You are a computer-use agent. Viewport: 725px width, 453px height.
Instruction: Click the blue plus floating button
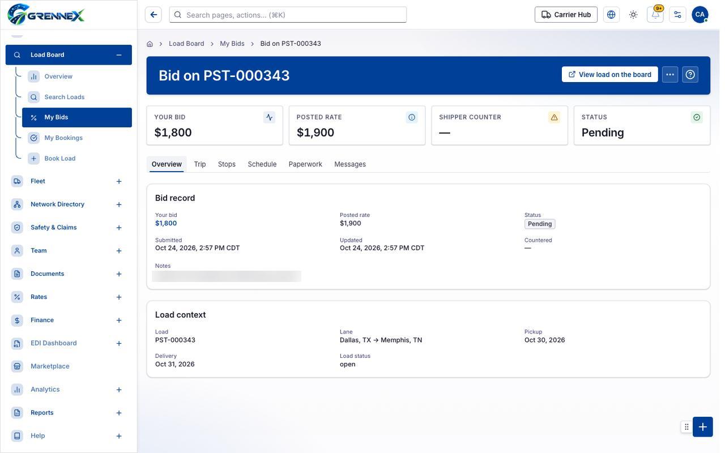703,427
